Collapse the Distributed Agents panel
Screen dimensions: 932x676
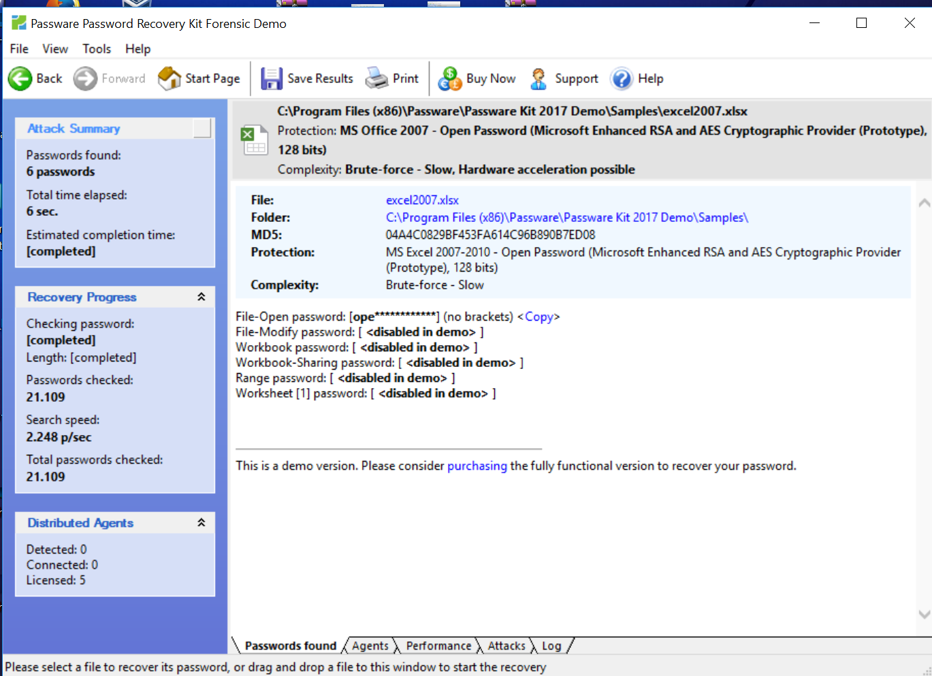click(202, 523)
